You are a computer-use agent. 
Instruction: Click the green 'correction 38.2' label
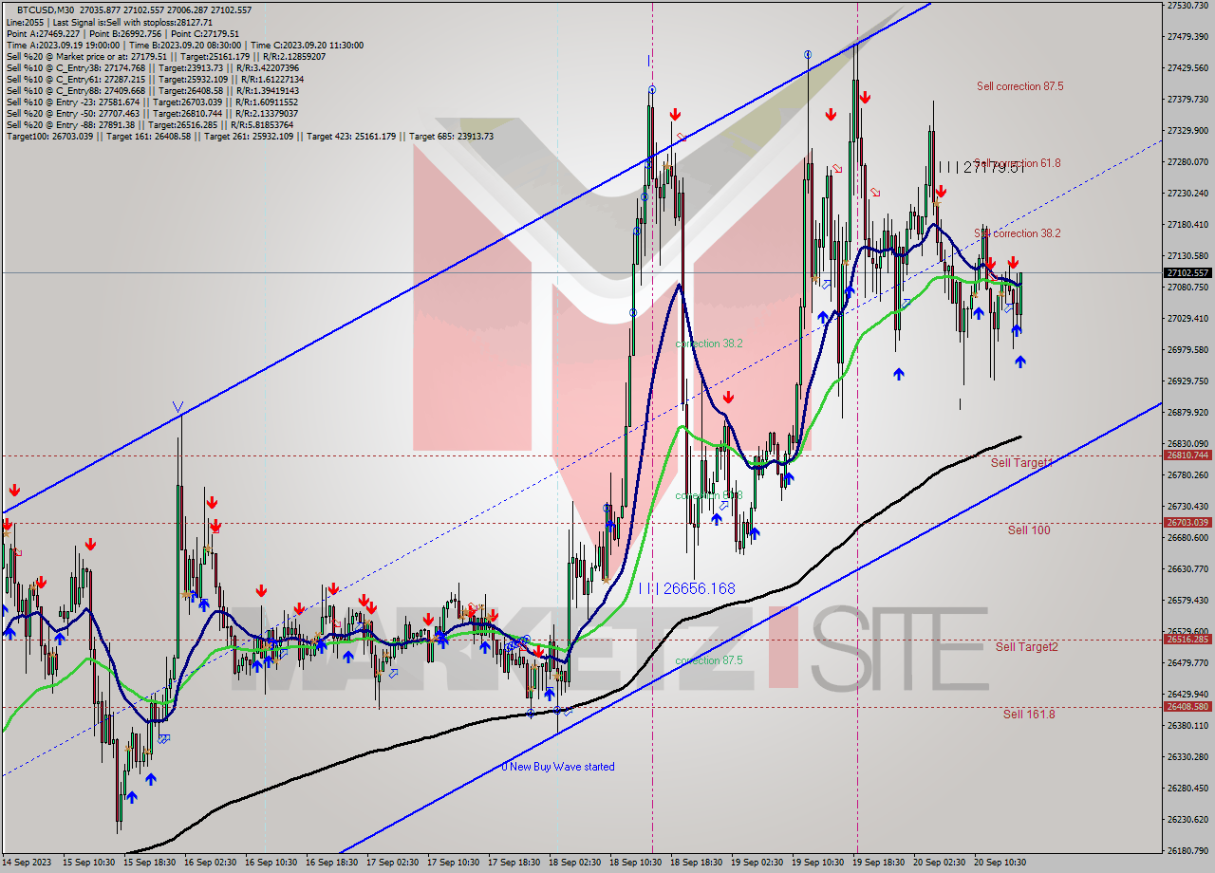(708, 344)
